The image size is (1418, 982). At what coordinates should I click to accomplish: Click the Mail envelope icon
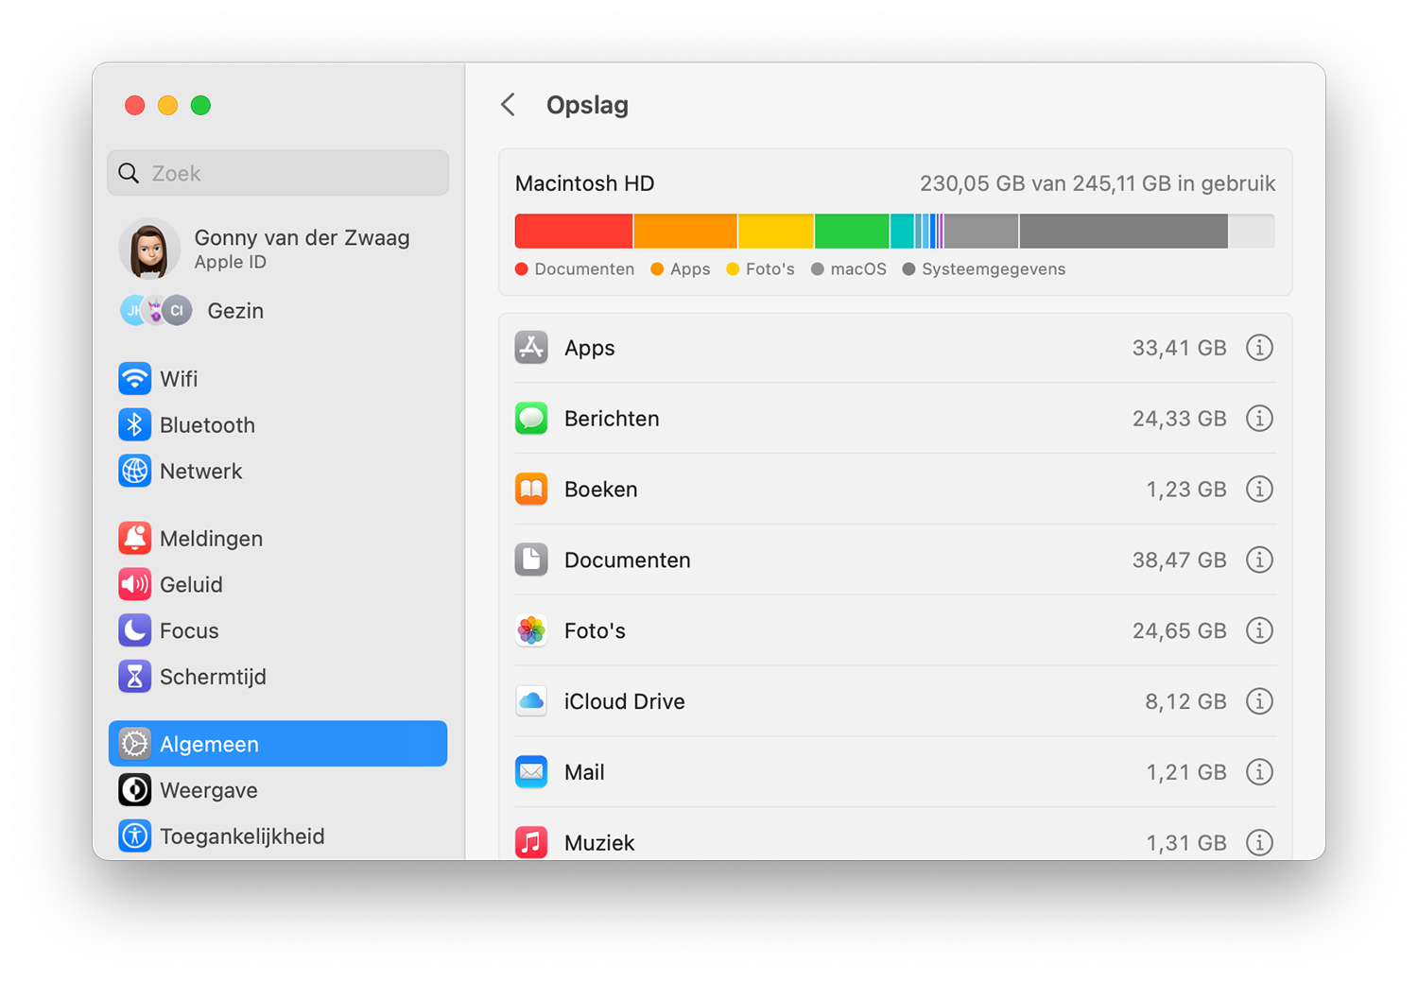click(x=531, y=772)
